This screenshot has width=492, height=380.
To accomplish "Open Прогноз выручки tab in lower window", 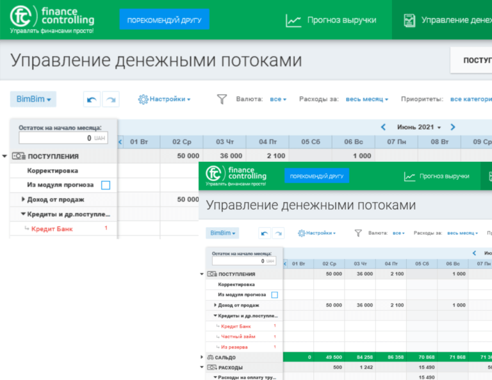I will click(437, 177).
